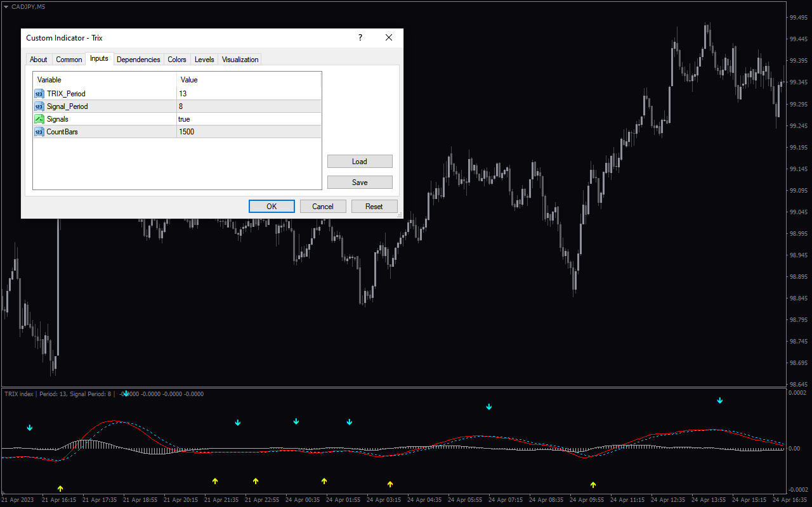Click the Signals boolean type icon
Viewport: 812px width, 507px height.
pyautogui.click(x=39, y=119)
